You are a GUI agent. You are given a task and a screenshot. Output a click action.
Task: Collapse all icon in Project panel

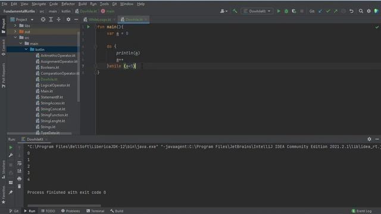[x=58, y=20]
